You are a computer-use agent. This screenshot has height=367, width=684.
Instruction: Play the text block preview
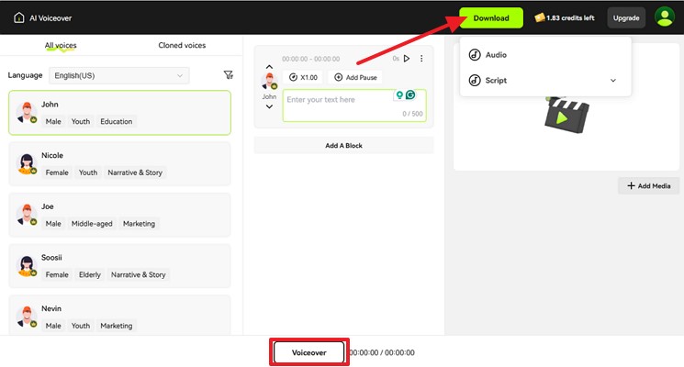pyautogui.click(x=407, y=59)
